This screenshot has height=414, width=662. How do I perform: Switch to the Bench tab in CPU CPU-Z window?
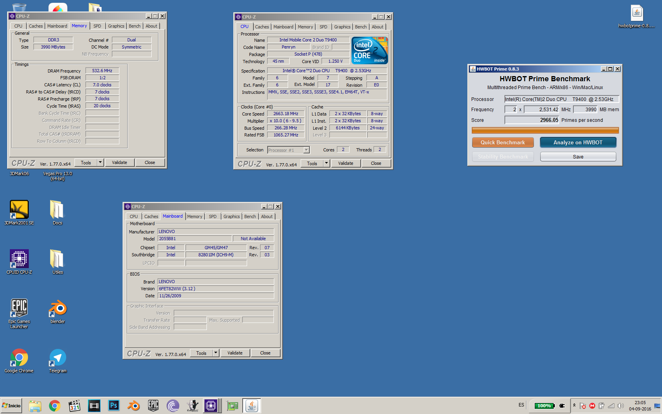pos(361,27)
